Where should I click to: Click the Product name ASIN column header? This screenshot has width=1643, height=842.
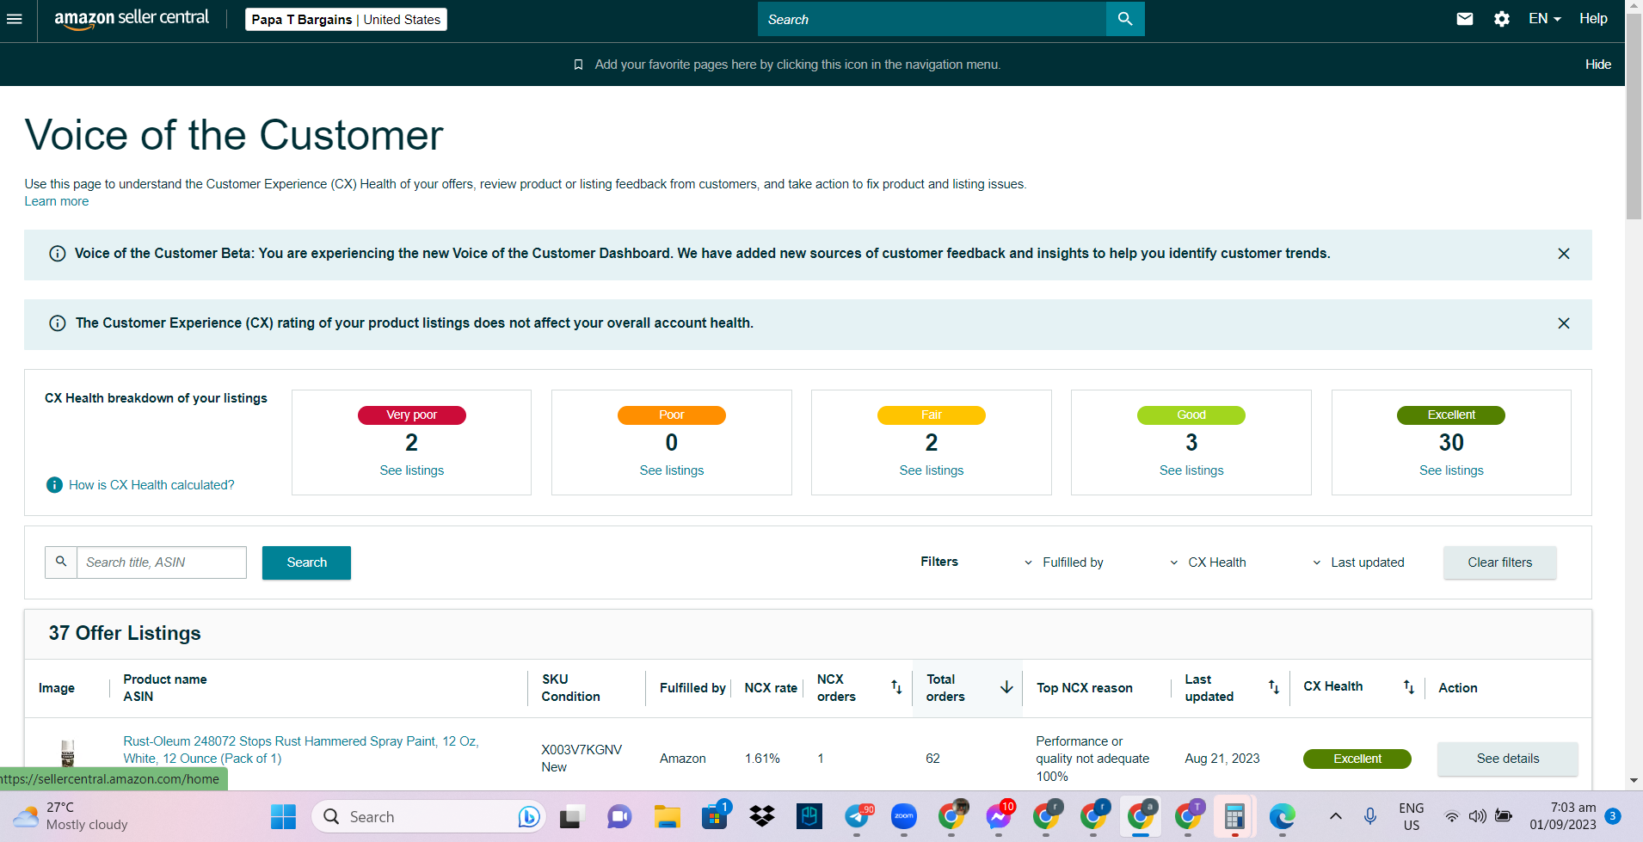pyautogui.click(x=165, y=688)
